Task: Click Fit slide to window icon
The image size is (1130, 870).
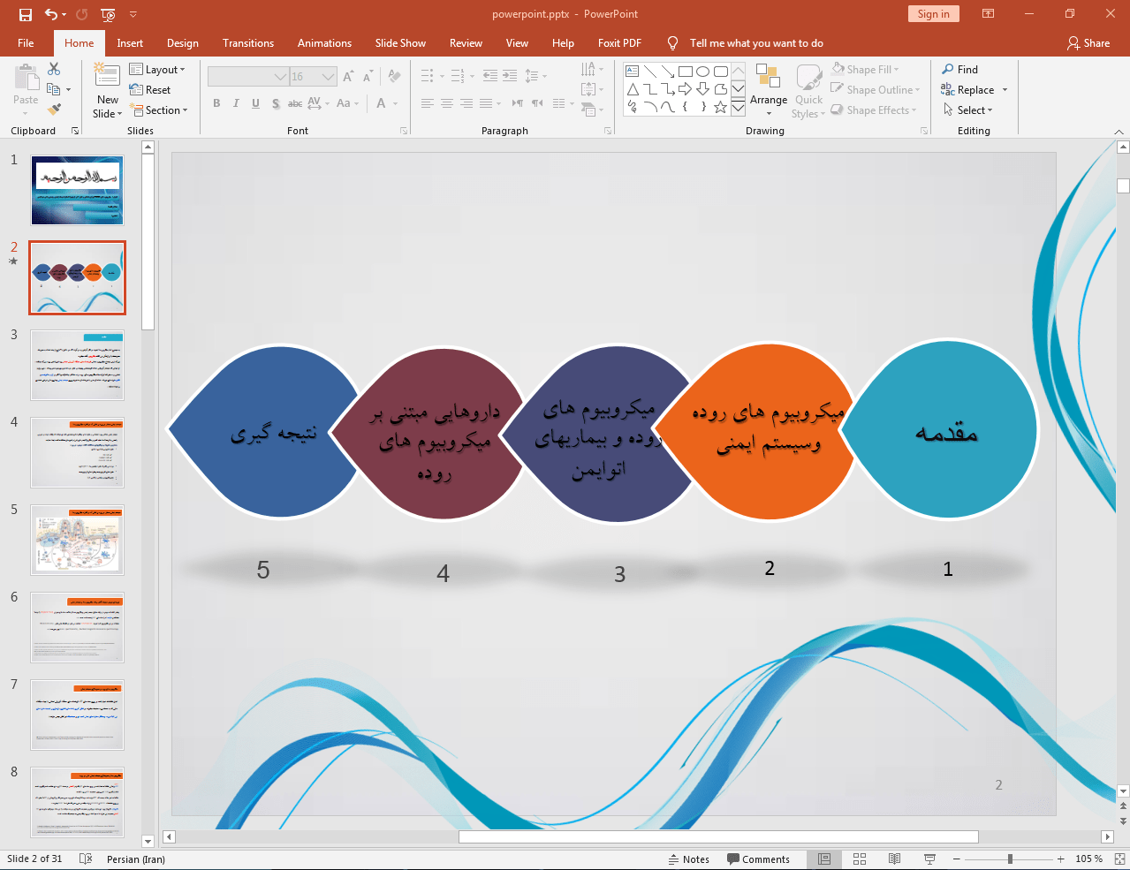Action: pyautogui.click(x=1119, y=859)
